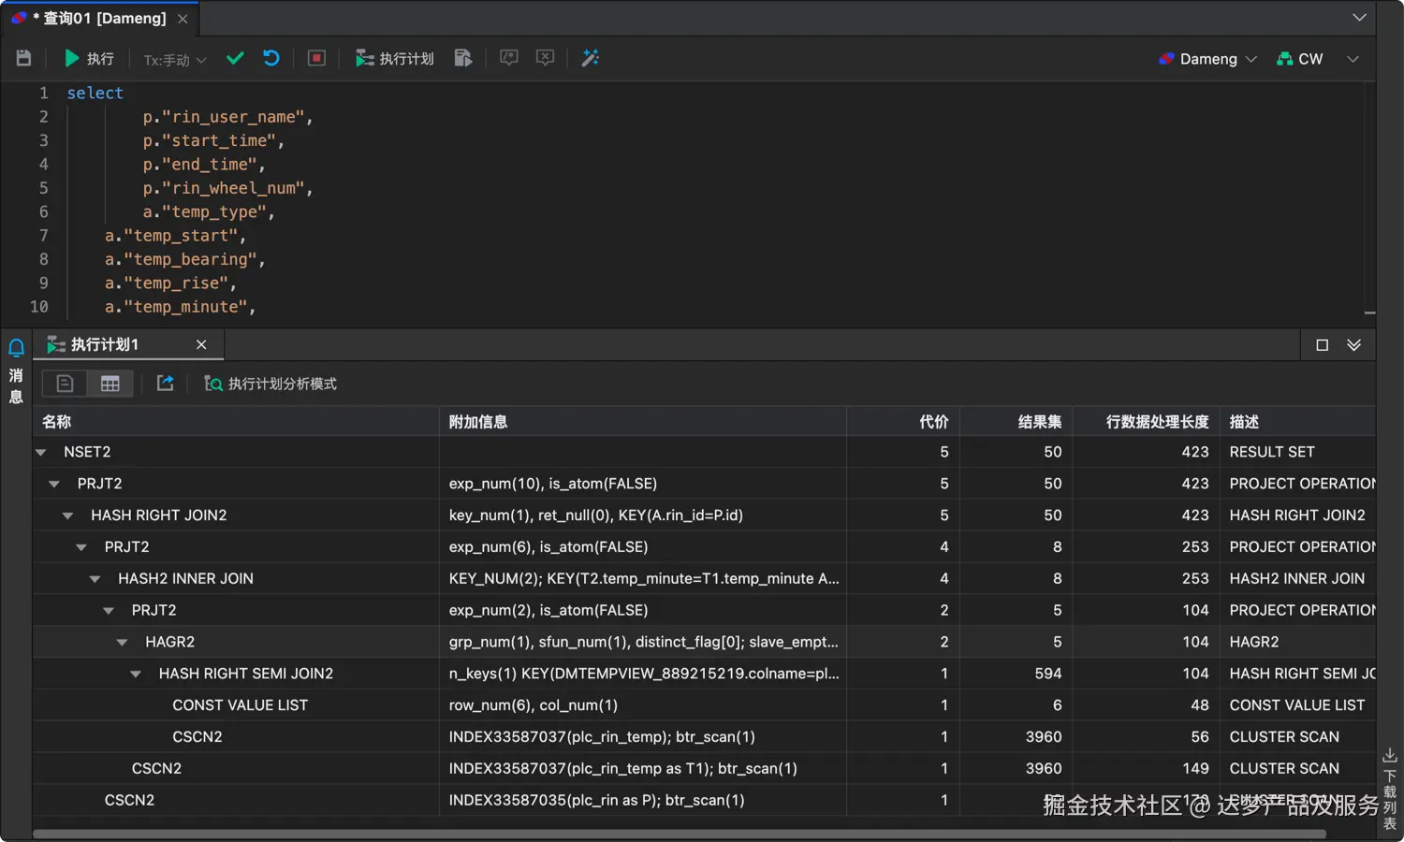Close the 执行计划1 tab
This screenshot has width=1404, height=842.
(x=201, y=344)
